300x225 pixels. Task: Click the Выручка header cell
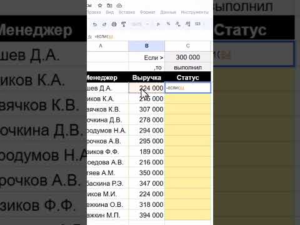tap(146, 77)
